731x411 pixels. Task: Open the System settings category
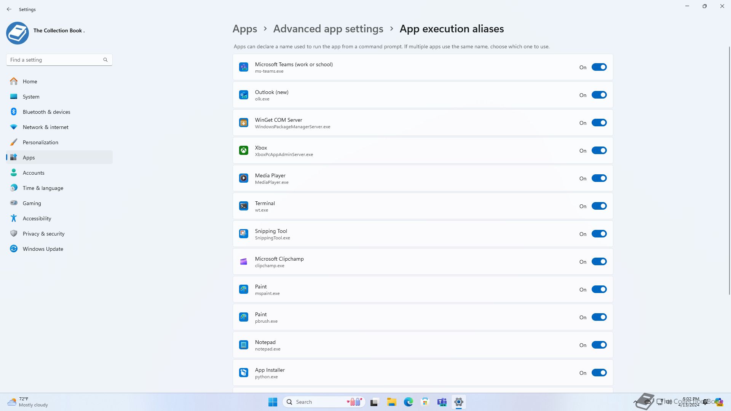pyautogui.click(x=59, y=97)
